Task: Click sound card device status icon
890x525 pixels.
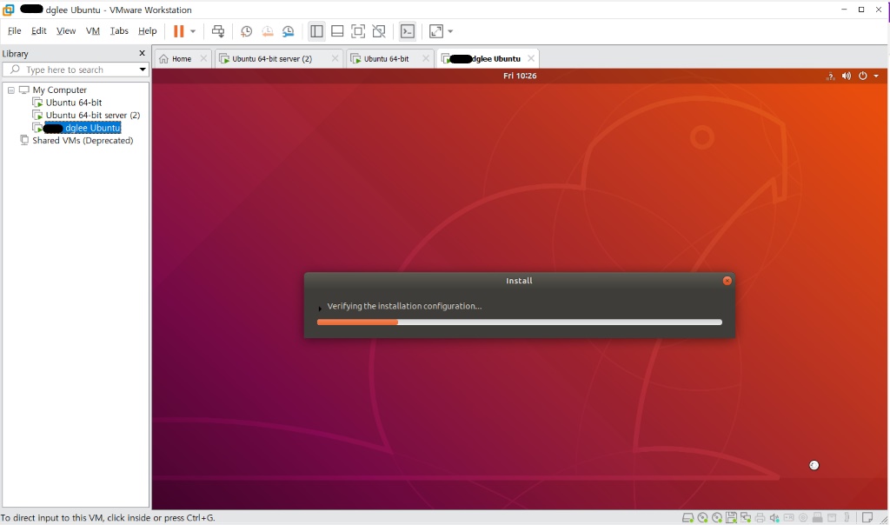Action: (774, 517)
